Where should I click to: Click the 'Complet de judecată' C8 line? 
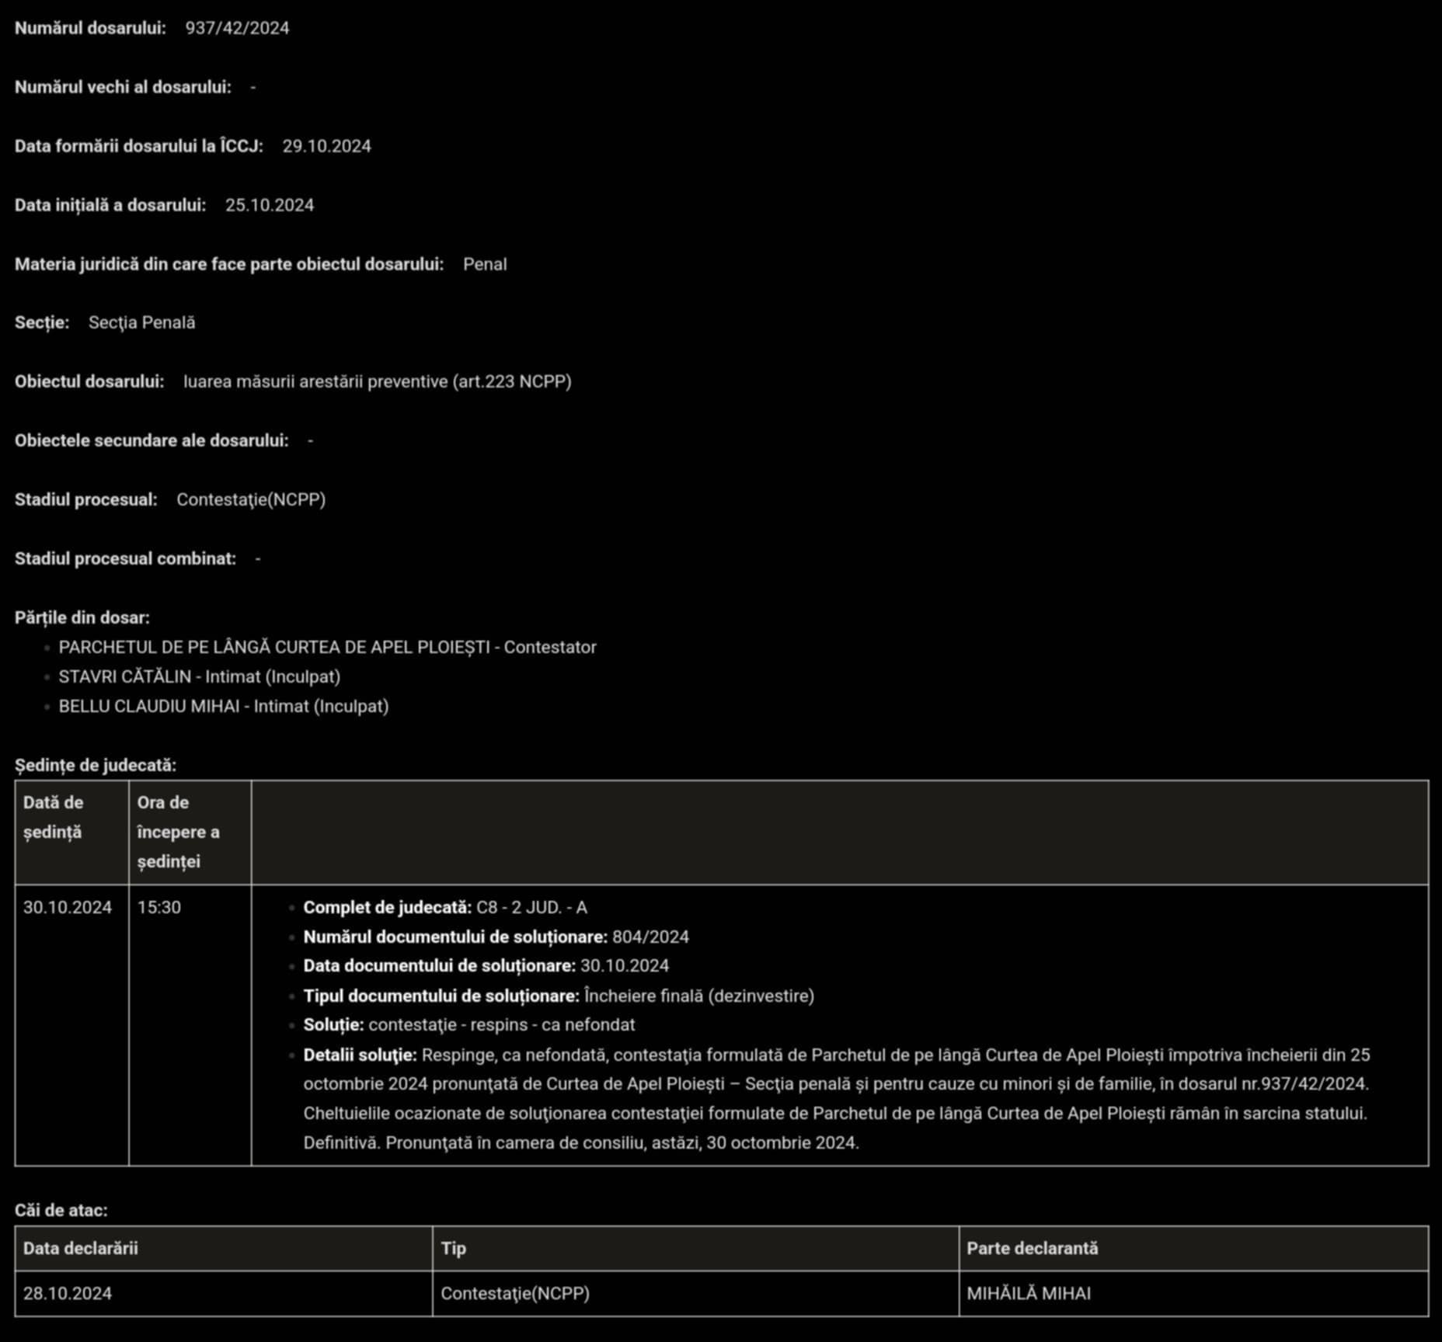point(444,908)
